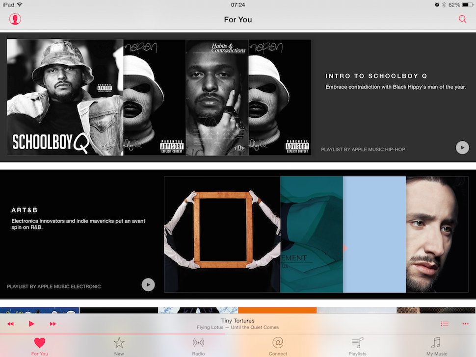Read the Black Hippy's man of the year description
476x357 pixels.
tap(396, 87)
